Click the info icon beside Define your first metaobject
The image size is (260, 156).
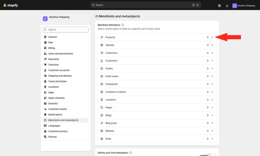pos(131,153)
